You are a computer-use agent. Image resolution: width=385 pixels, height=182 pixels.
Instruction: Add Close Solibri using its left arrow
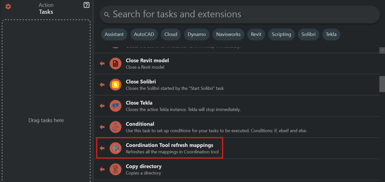(x=102, y=85)
